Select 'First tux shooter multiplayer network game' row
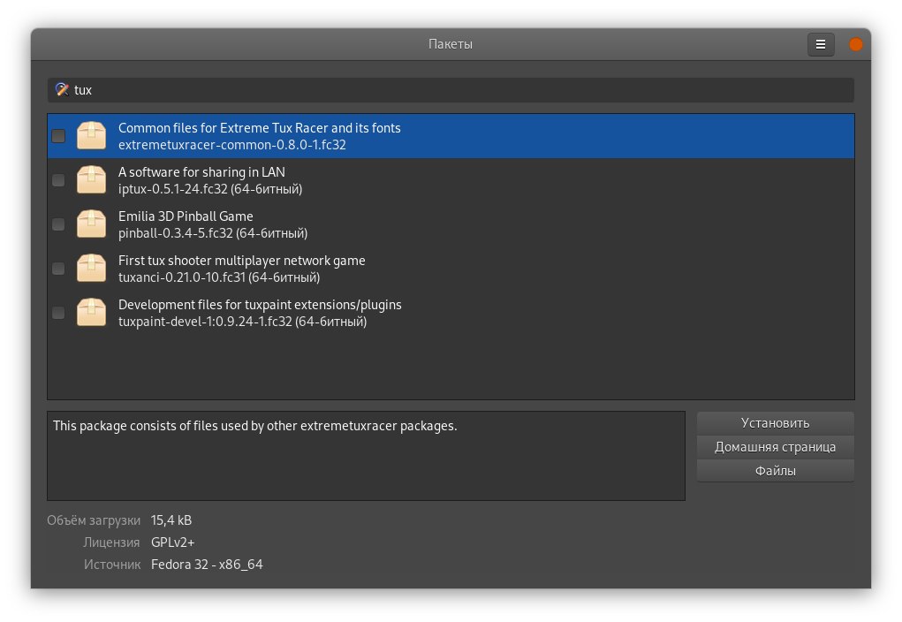902x622 pixels. [451, 269]
